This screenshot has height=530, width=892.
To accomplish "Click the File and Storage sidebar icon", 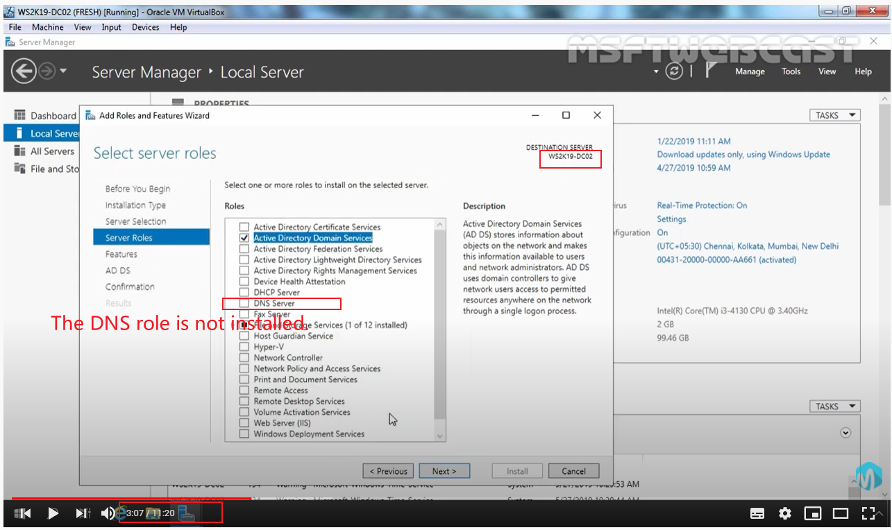I will click(x=19, y=169).
